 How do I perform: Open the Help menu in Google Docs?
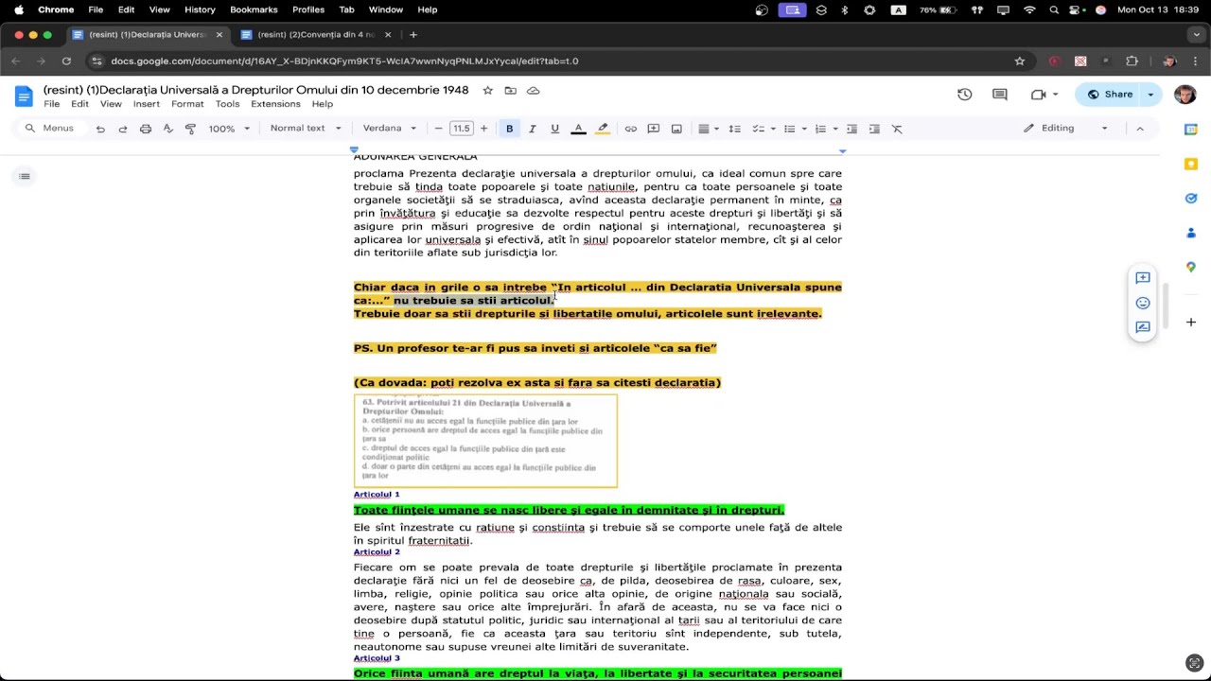pos(323,104)
